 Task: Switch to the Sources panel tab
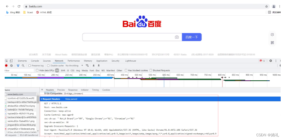[x=47, y=61]
